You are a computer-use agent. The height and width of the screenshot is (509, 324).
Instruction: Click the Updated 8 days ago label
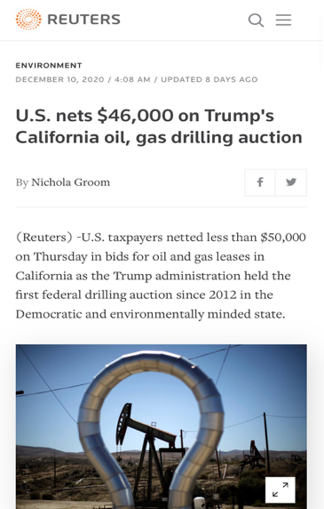209,79
